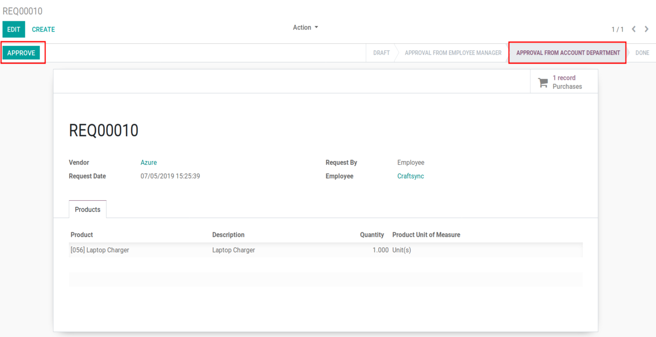This screenshot has height=337, width=656.
Task: Open the Action dropdown menu
Action: [305, 27]
